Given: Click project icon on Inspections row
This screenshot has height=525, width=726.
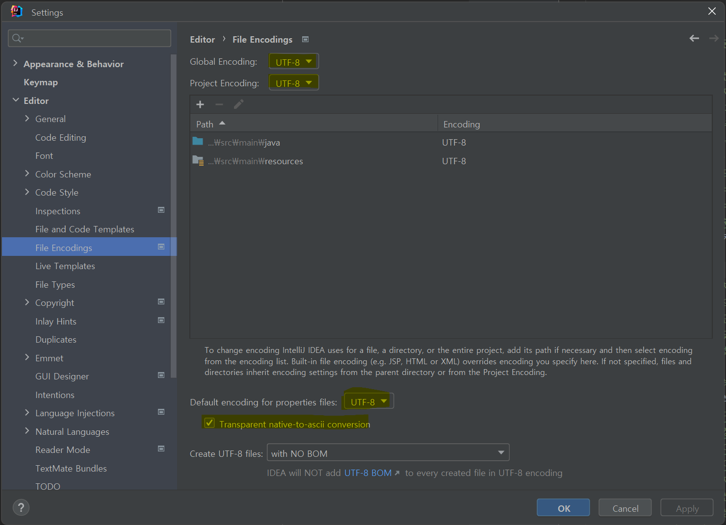Looking at the screenshot, I should pyautogui.click(x=161, y=210).
